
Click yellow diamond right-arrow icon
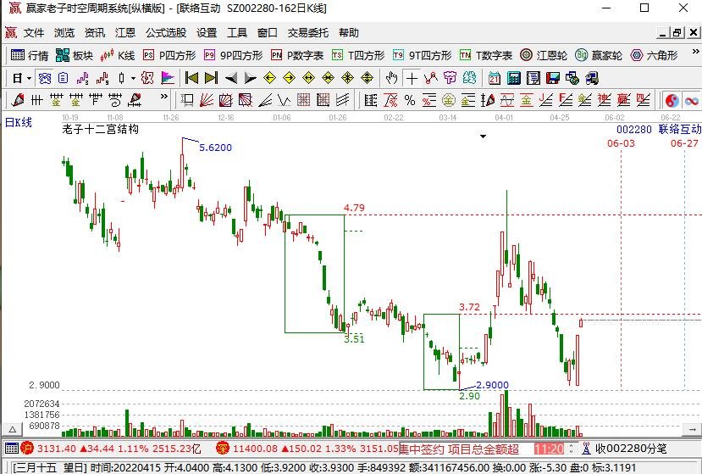point(290,79)
